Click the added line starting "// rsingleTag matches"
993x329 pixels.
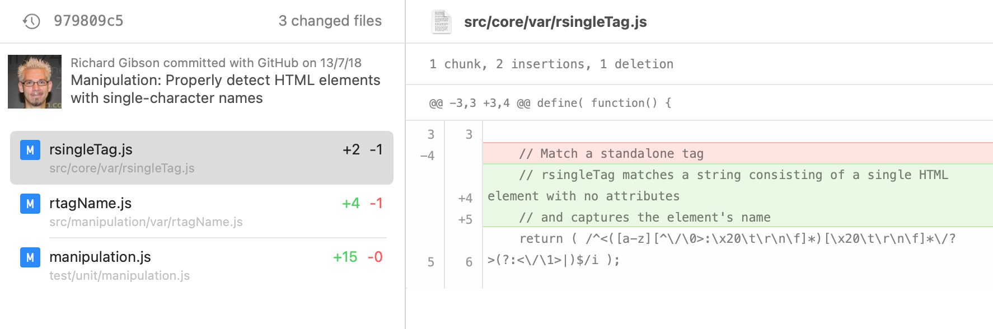733,175
